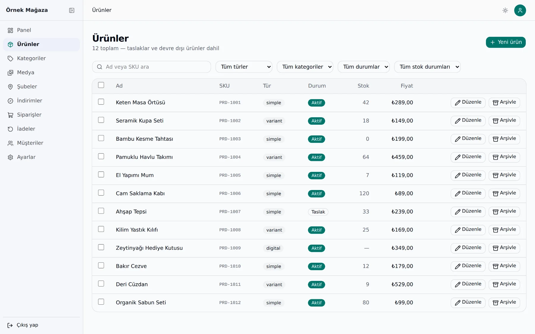Select the Organik Sabun Seti checkbox

click(101, 302)
